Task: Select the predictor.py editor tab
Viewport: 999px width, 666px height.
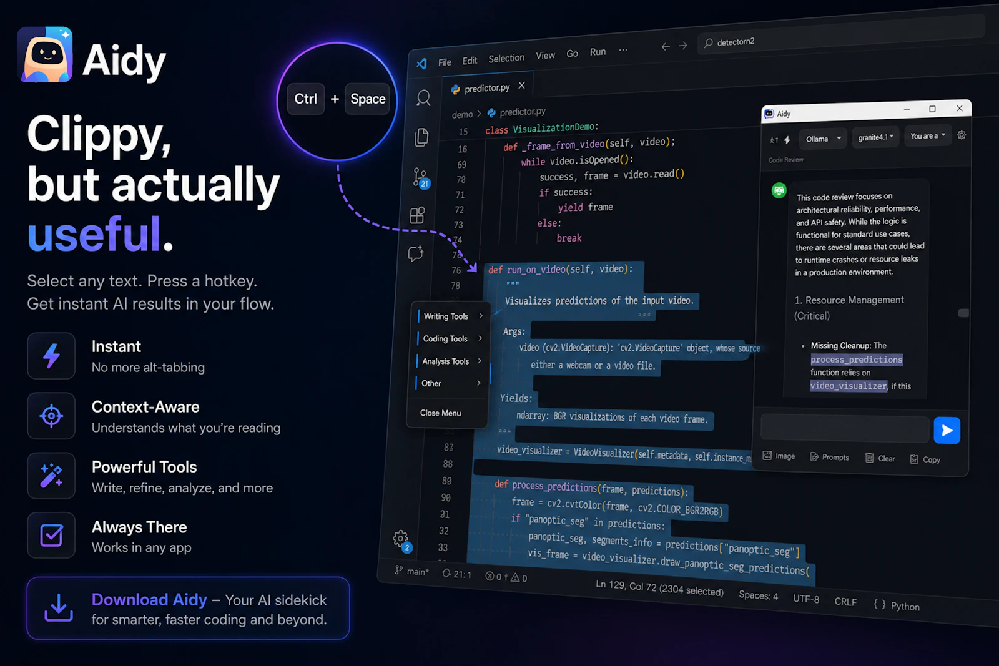Action: click(488, 87)
